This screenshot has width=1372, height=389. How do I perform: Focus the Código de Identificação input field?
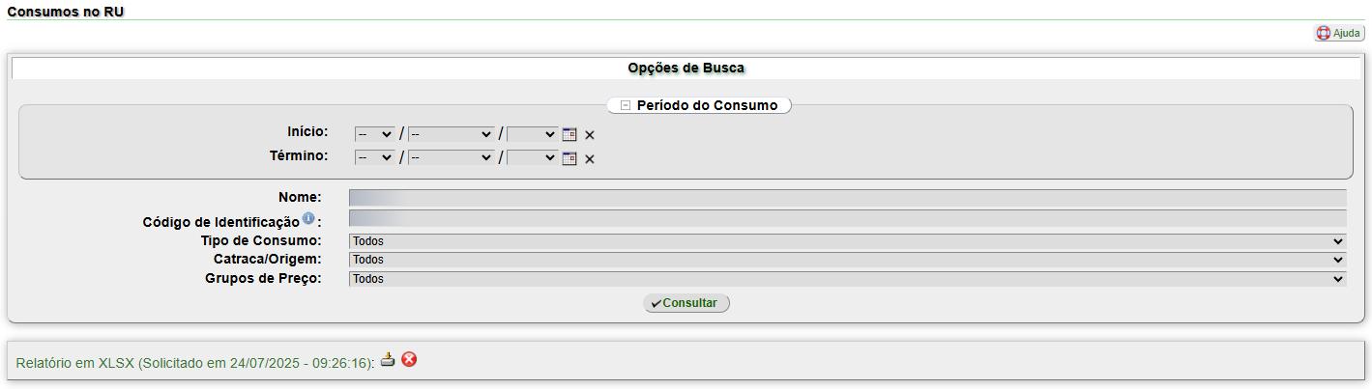847,218
